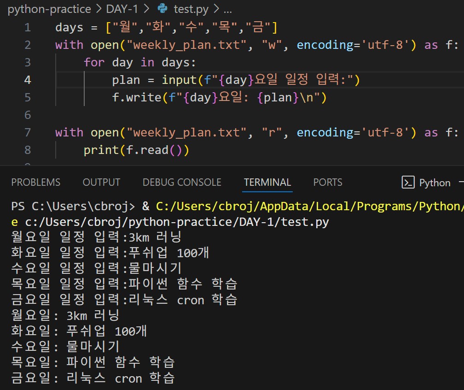Open the DEBUG CONSOLE tab
The height and width of the screenshot is (390, 464).
coord(182,182)
